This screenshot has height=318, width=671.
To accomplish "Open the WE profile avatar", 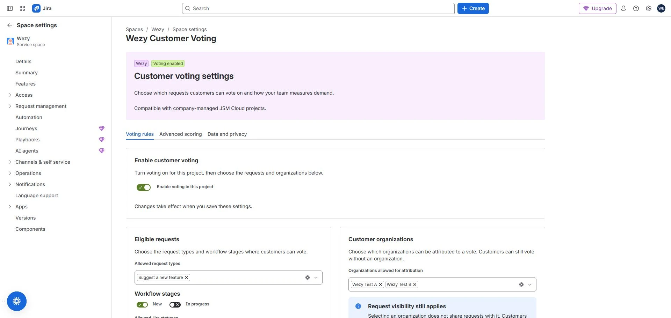I will [x=661, y=8].
